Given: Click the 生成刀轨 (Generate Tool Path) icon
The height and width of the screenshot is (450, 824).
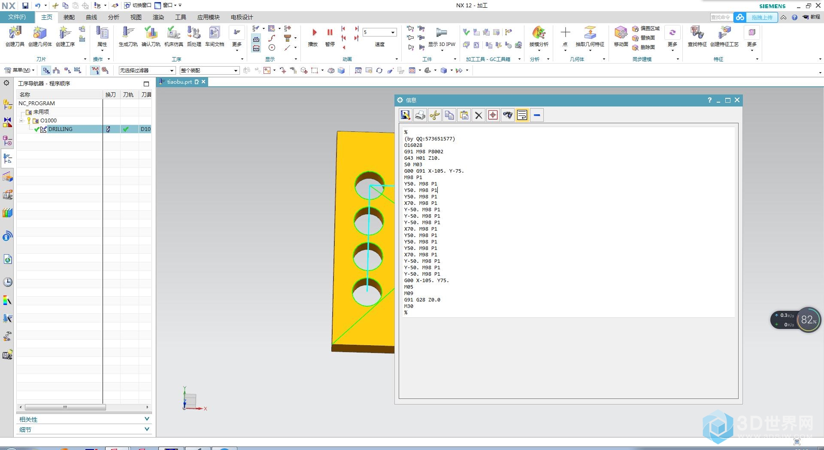Looking at the screenshot, I should pos(128,33).
